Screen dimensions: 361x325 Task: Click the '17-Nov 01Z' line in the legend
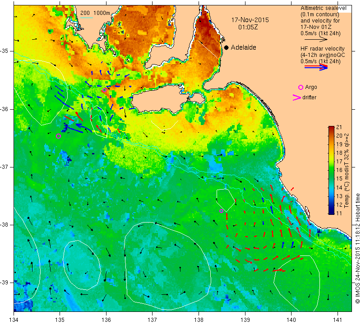316,27
